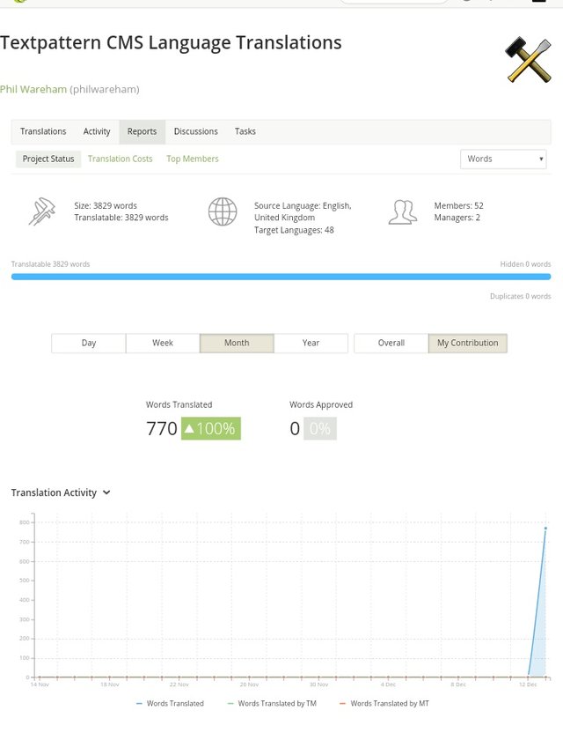
Task: Click the green 100% increase badge
Action: tap(210, 428)
